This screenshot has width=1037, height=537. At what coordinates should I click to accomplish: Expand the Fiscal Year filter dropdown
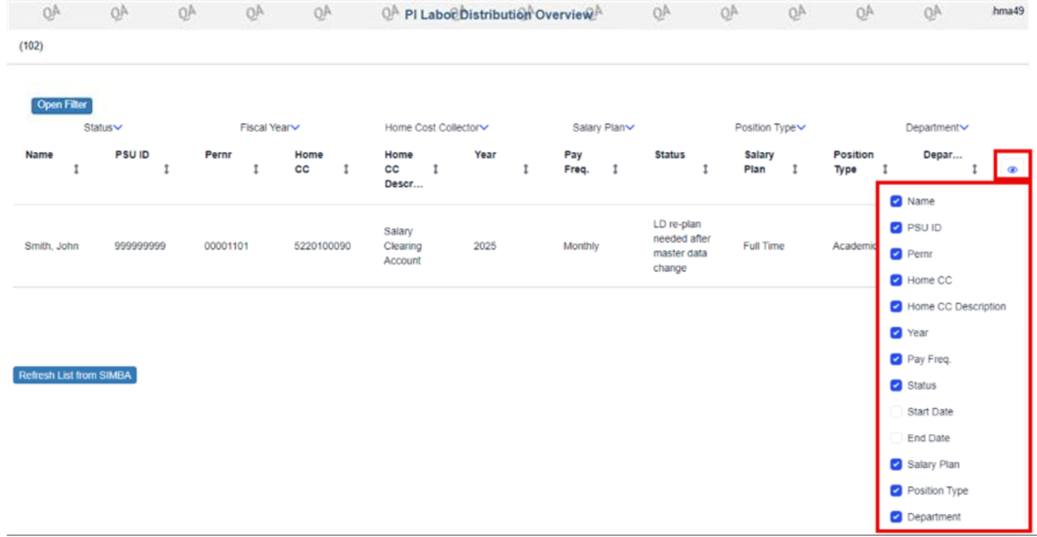270,127
